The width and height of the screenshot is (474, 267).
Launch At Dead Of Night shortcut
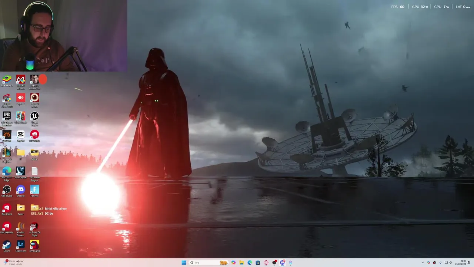click(x=34, y=229)
